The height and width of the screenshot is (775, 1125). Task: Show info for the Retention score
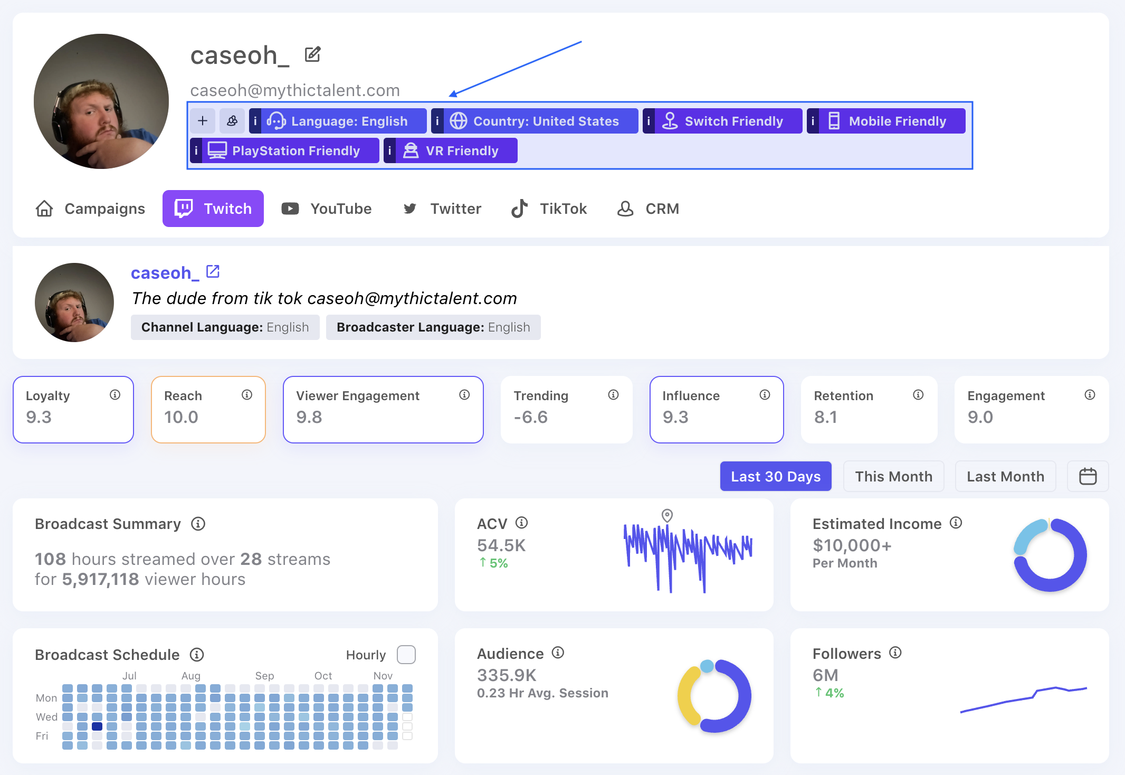[918, 395]
